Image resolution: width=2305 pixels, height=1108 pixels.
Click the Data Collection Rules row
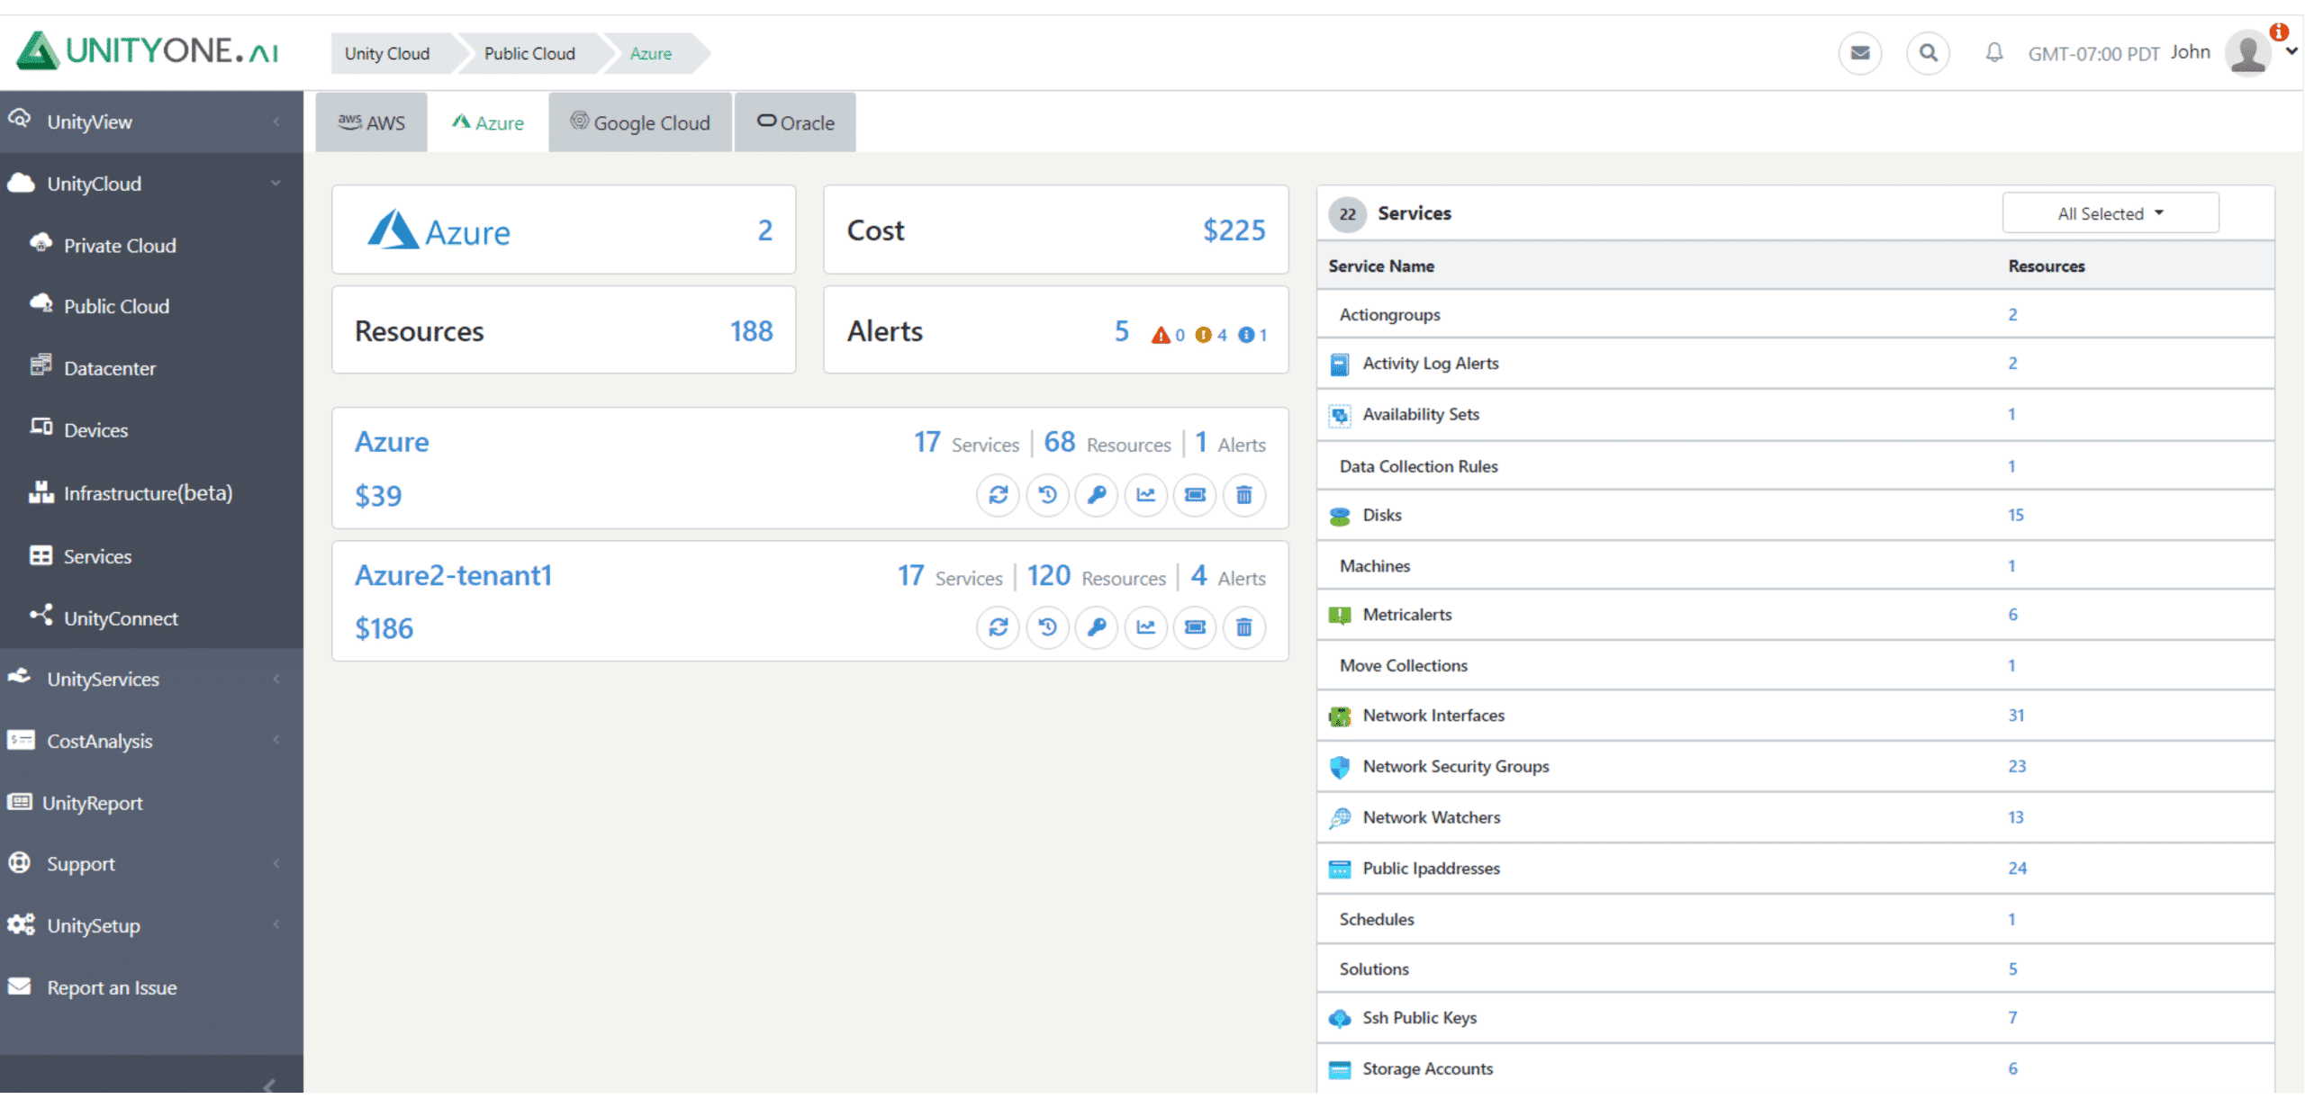1795,467
